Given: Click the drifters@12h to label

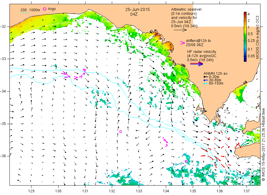Looking at the screenshot, I should point(198,41).
